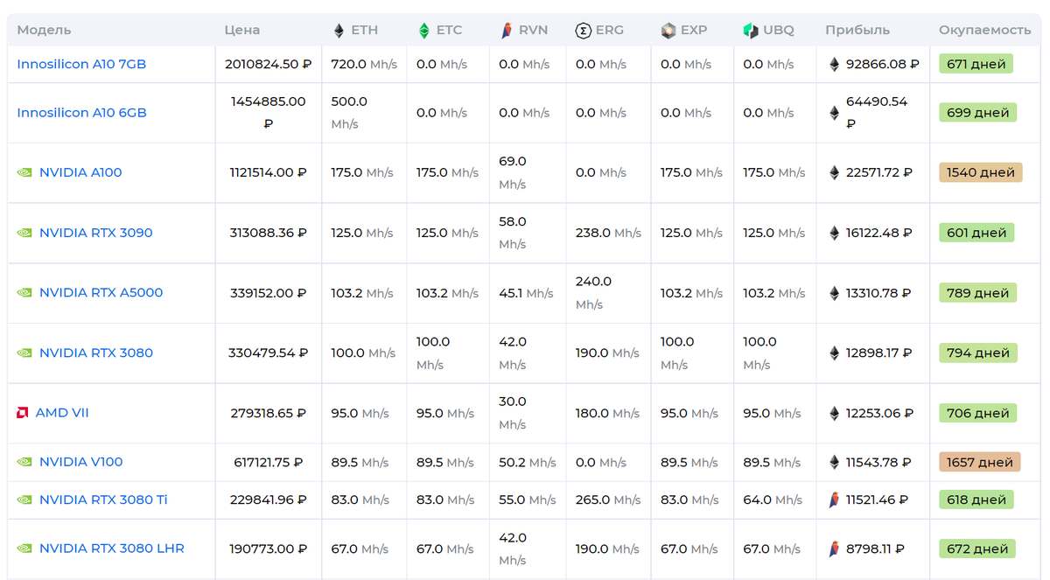The image size is (1050, 580).
Task: Click the RVN raven icon in header
Action: (507, 31)
